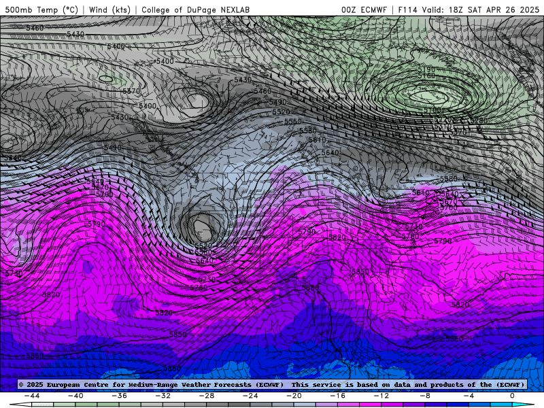Click the 0 color scale label
This screenshot has height=408, width=544.
[513, 396]
